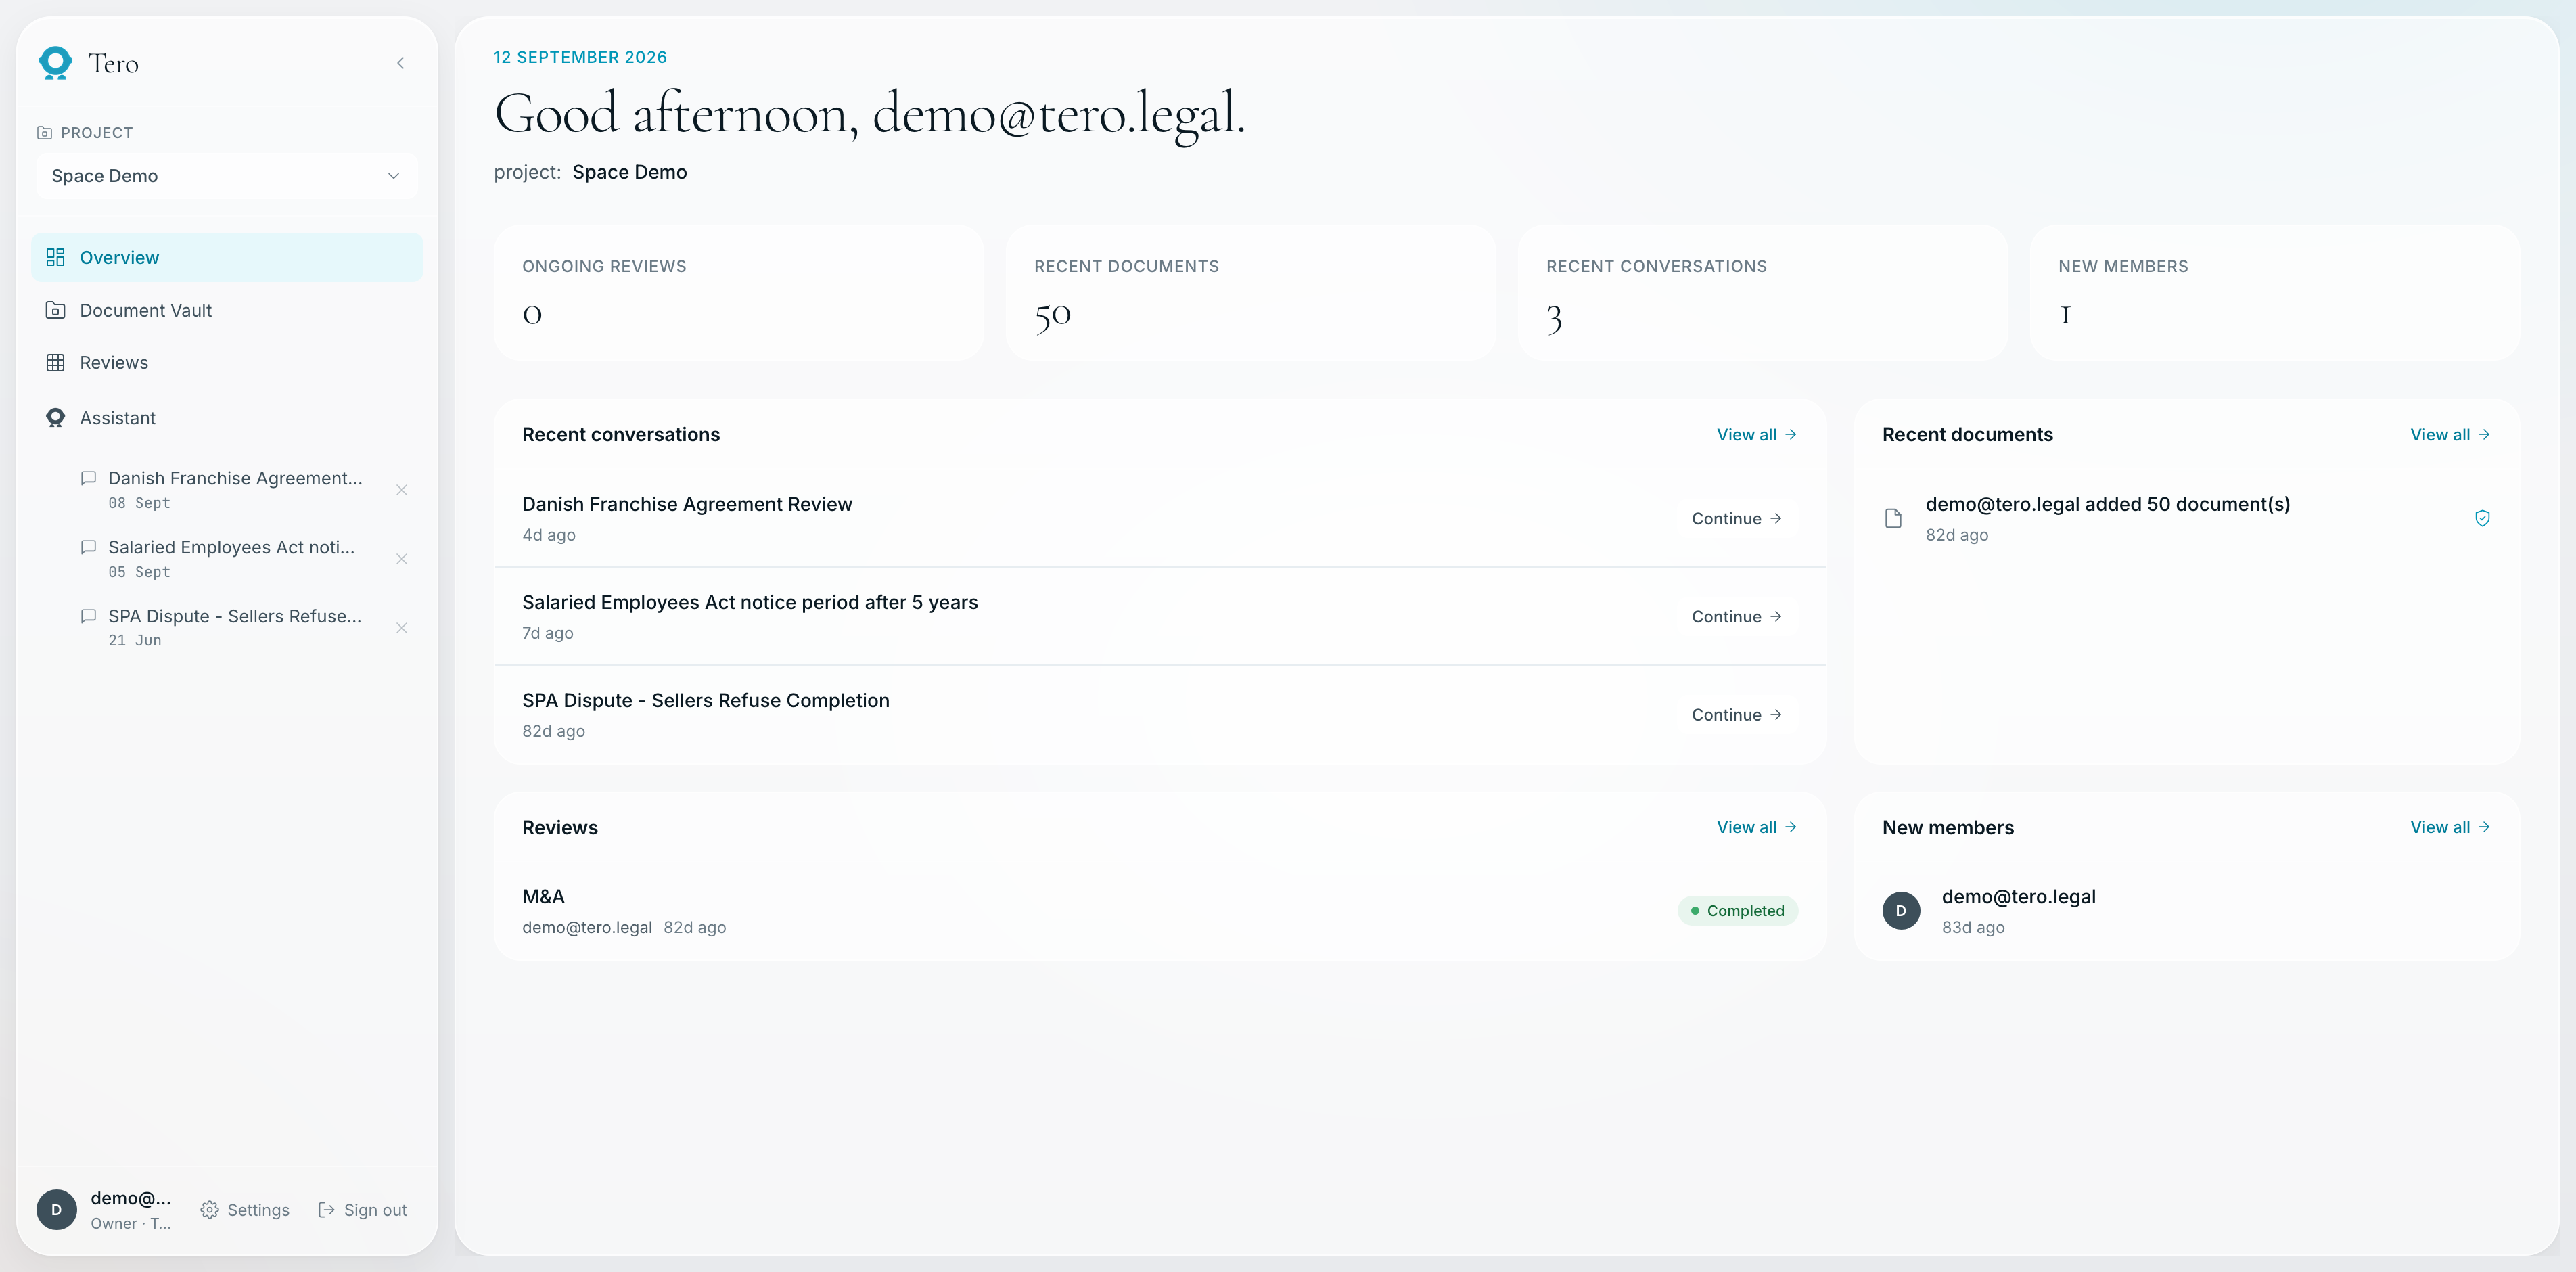View all new members
2576x1272 pixels.
coord(2450,827)
